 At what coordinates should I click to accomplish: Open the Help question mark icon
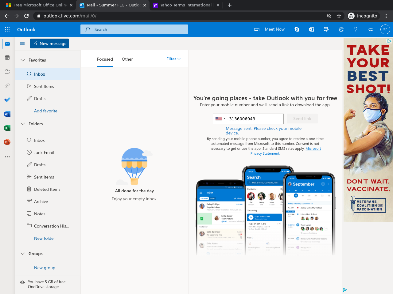pyautogui.click(x=356, y=29)
